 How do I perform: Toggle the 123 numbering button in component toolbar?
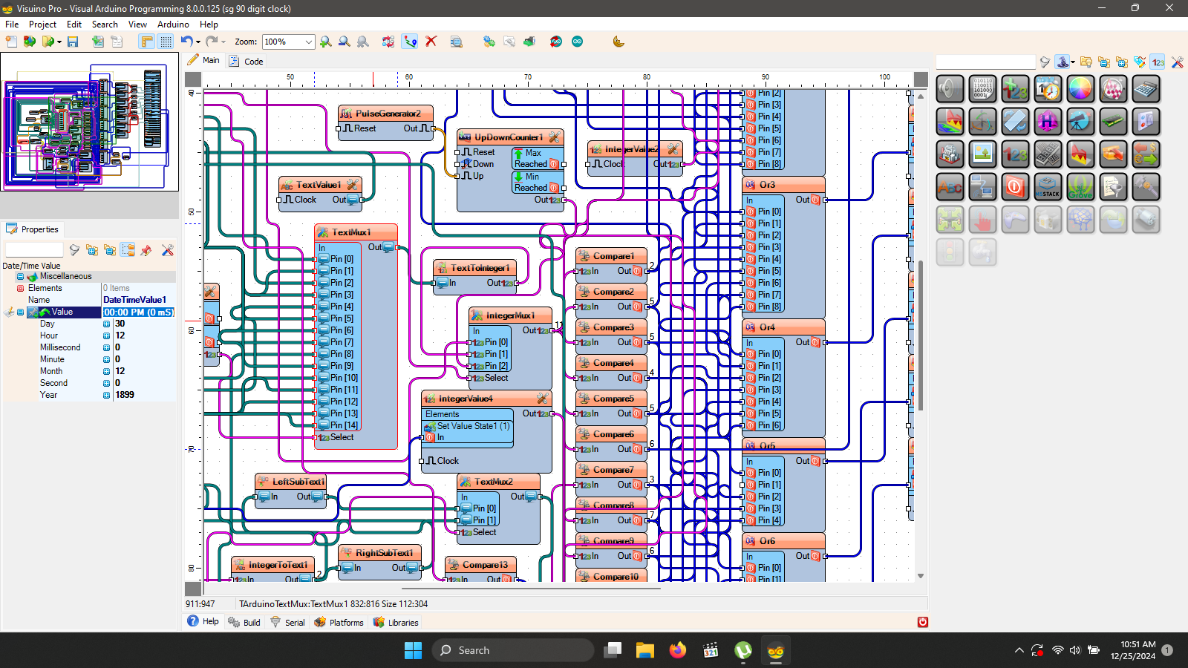click(x=1158, y=62)
